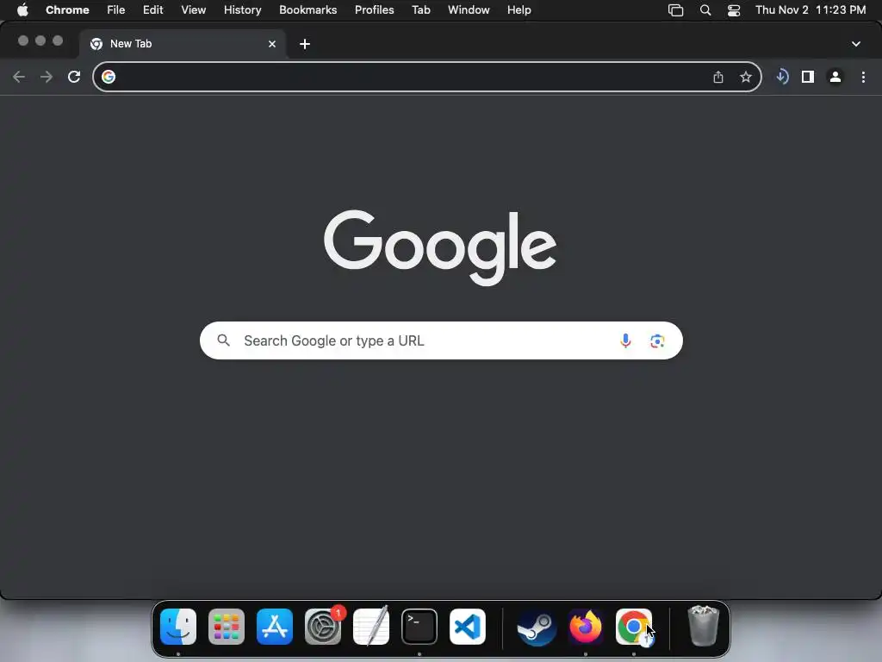Open Launchpad from the Dock
882x662 pixels.
(227, 627)
